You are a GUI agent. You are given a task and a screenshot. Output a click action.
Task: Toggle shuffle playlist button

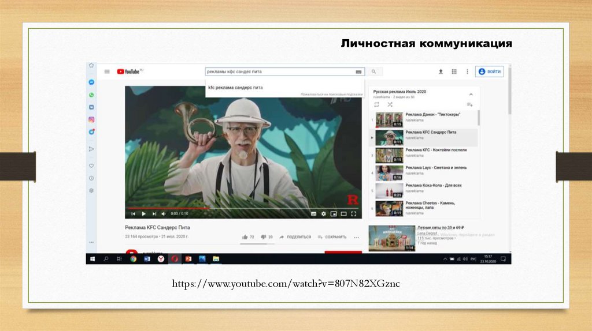tap(390, 104)
